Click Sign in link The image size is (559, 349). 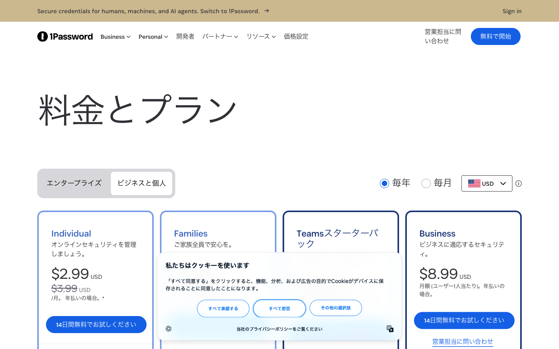click(512, 11)
